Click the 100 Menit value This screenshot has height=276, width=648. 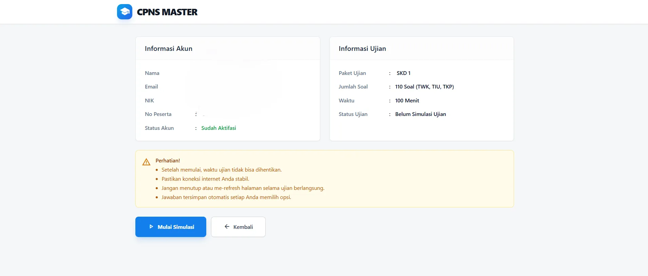click(407, 100)
